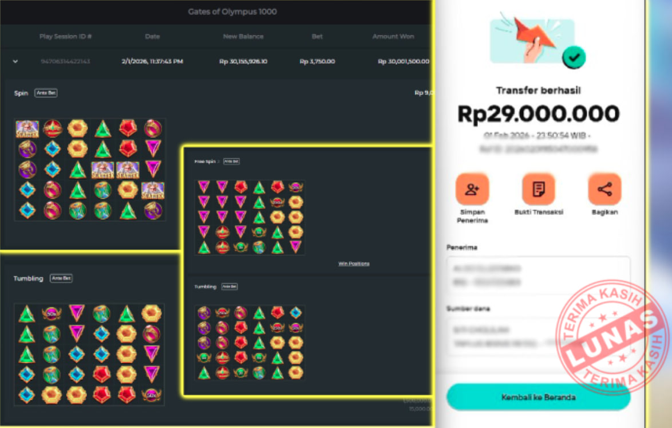Tap the Simpan Penerima icon
This screenshot has height=428, width=672.
pyautogui.click(x=472, y=189)
